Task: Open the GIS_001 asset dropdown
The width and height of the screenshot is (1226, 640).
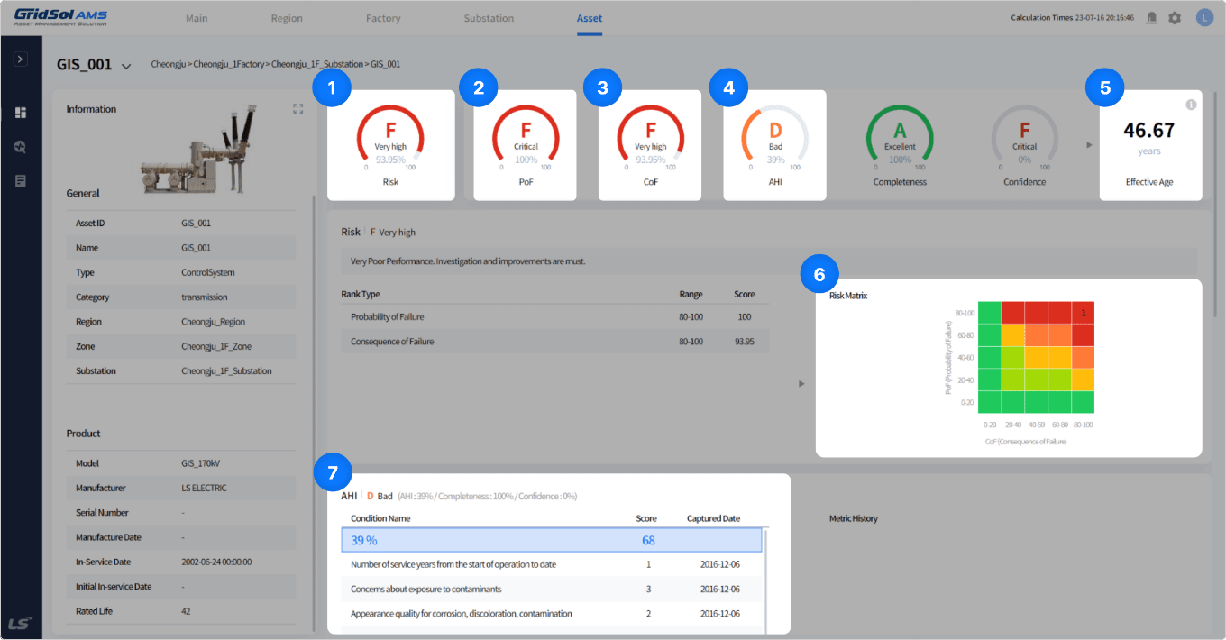Action: tap(126, 66)
